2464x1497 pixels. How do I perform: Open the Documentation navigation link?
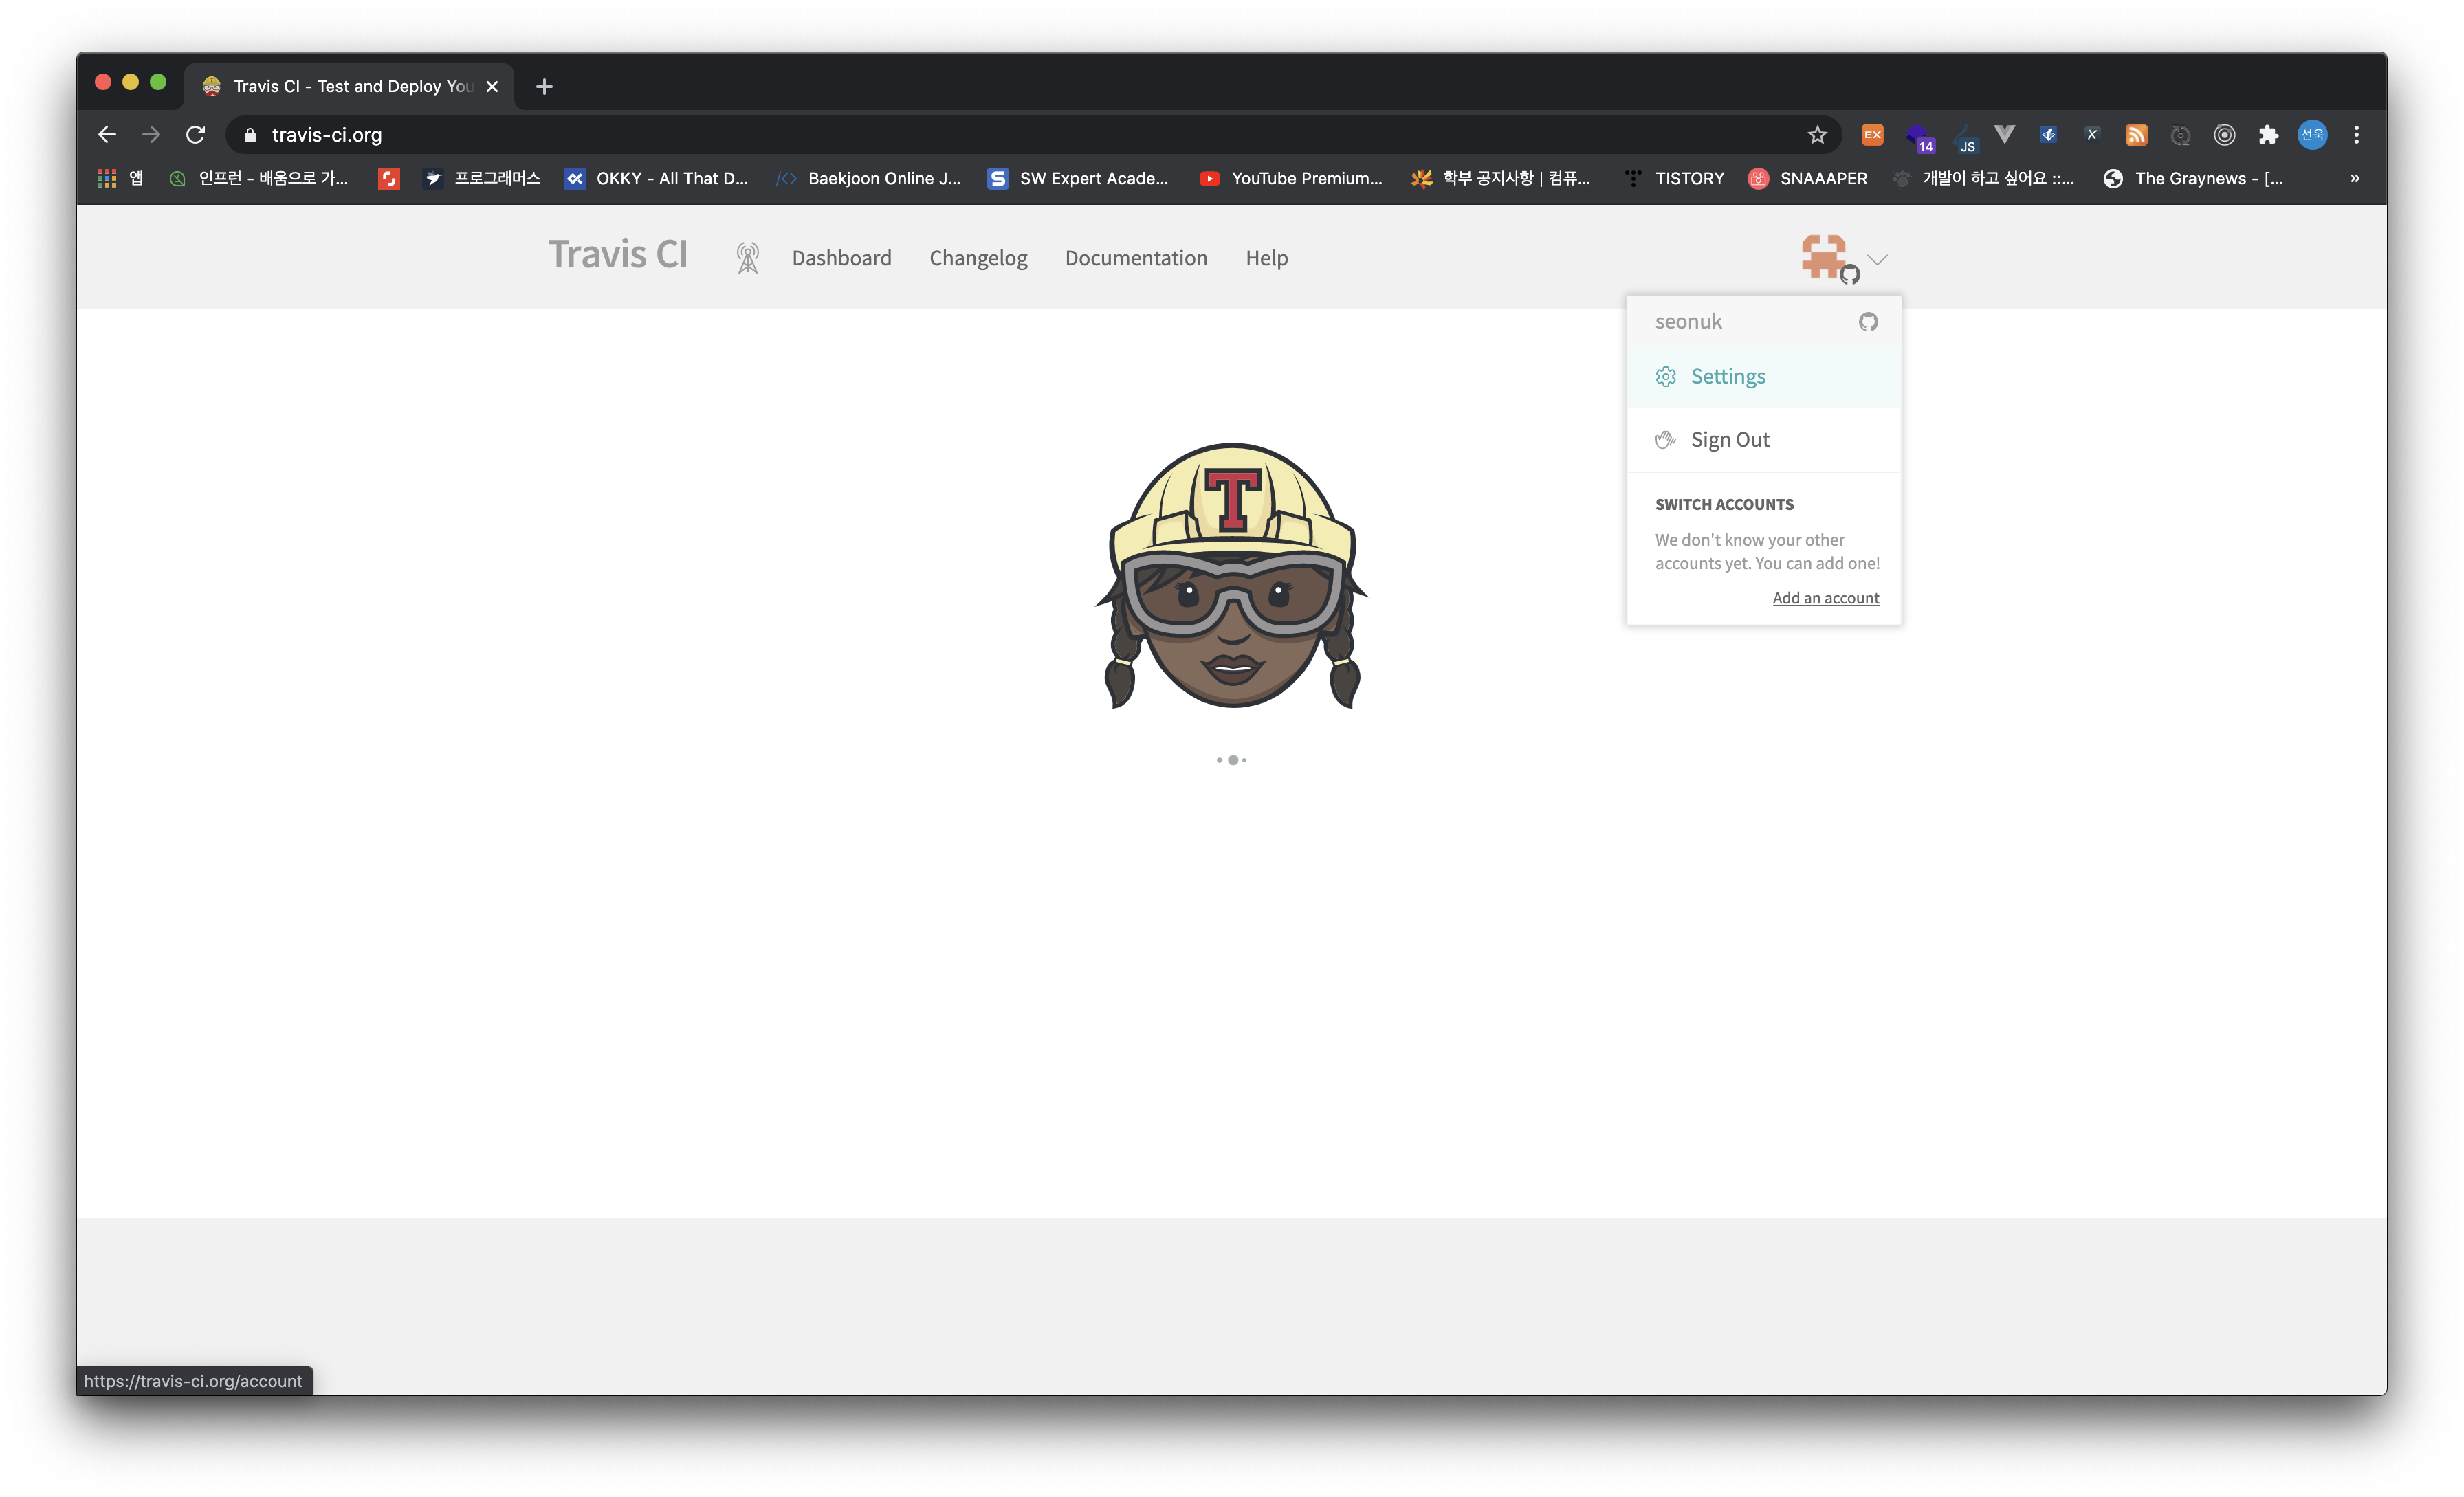[x=1136, y=258]
